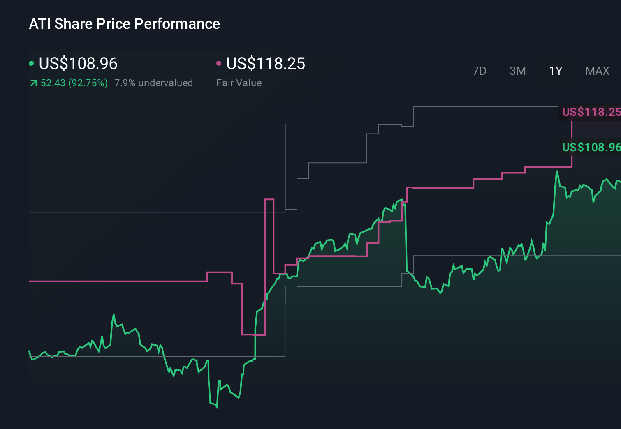
Task: Click the US$118.25 price label on right
Action: [x=591, y=112]
